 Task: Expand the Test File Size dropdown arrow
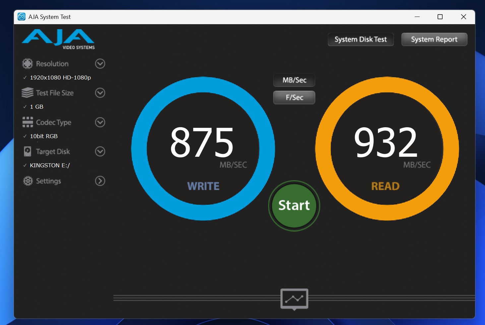100,93
